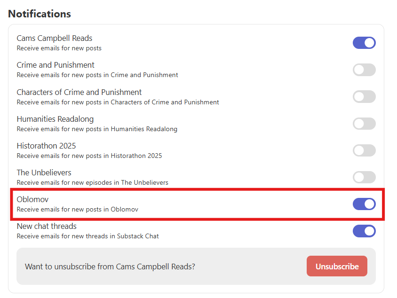Turn off Oblomov email toggle
397x298 pixels.
point(364,204)
